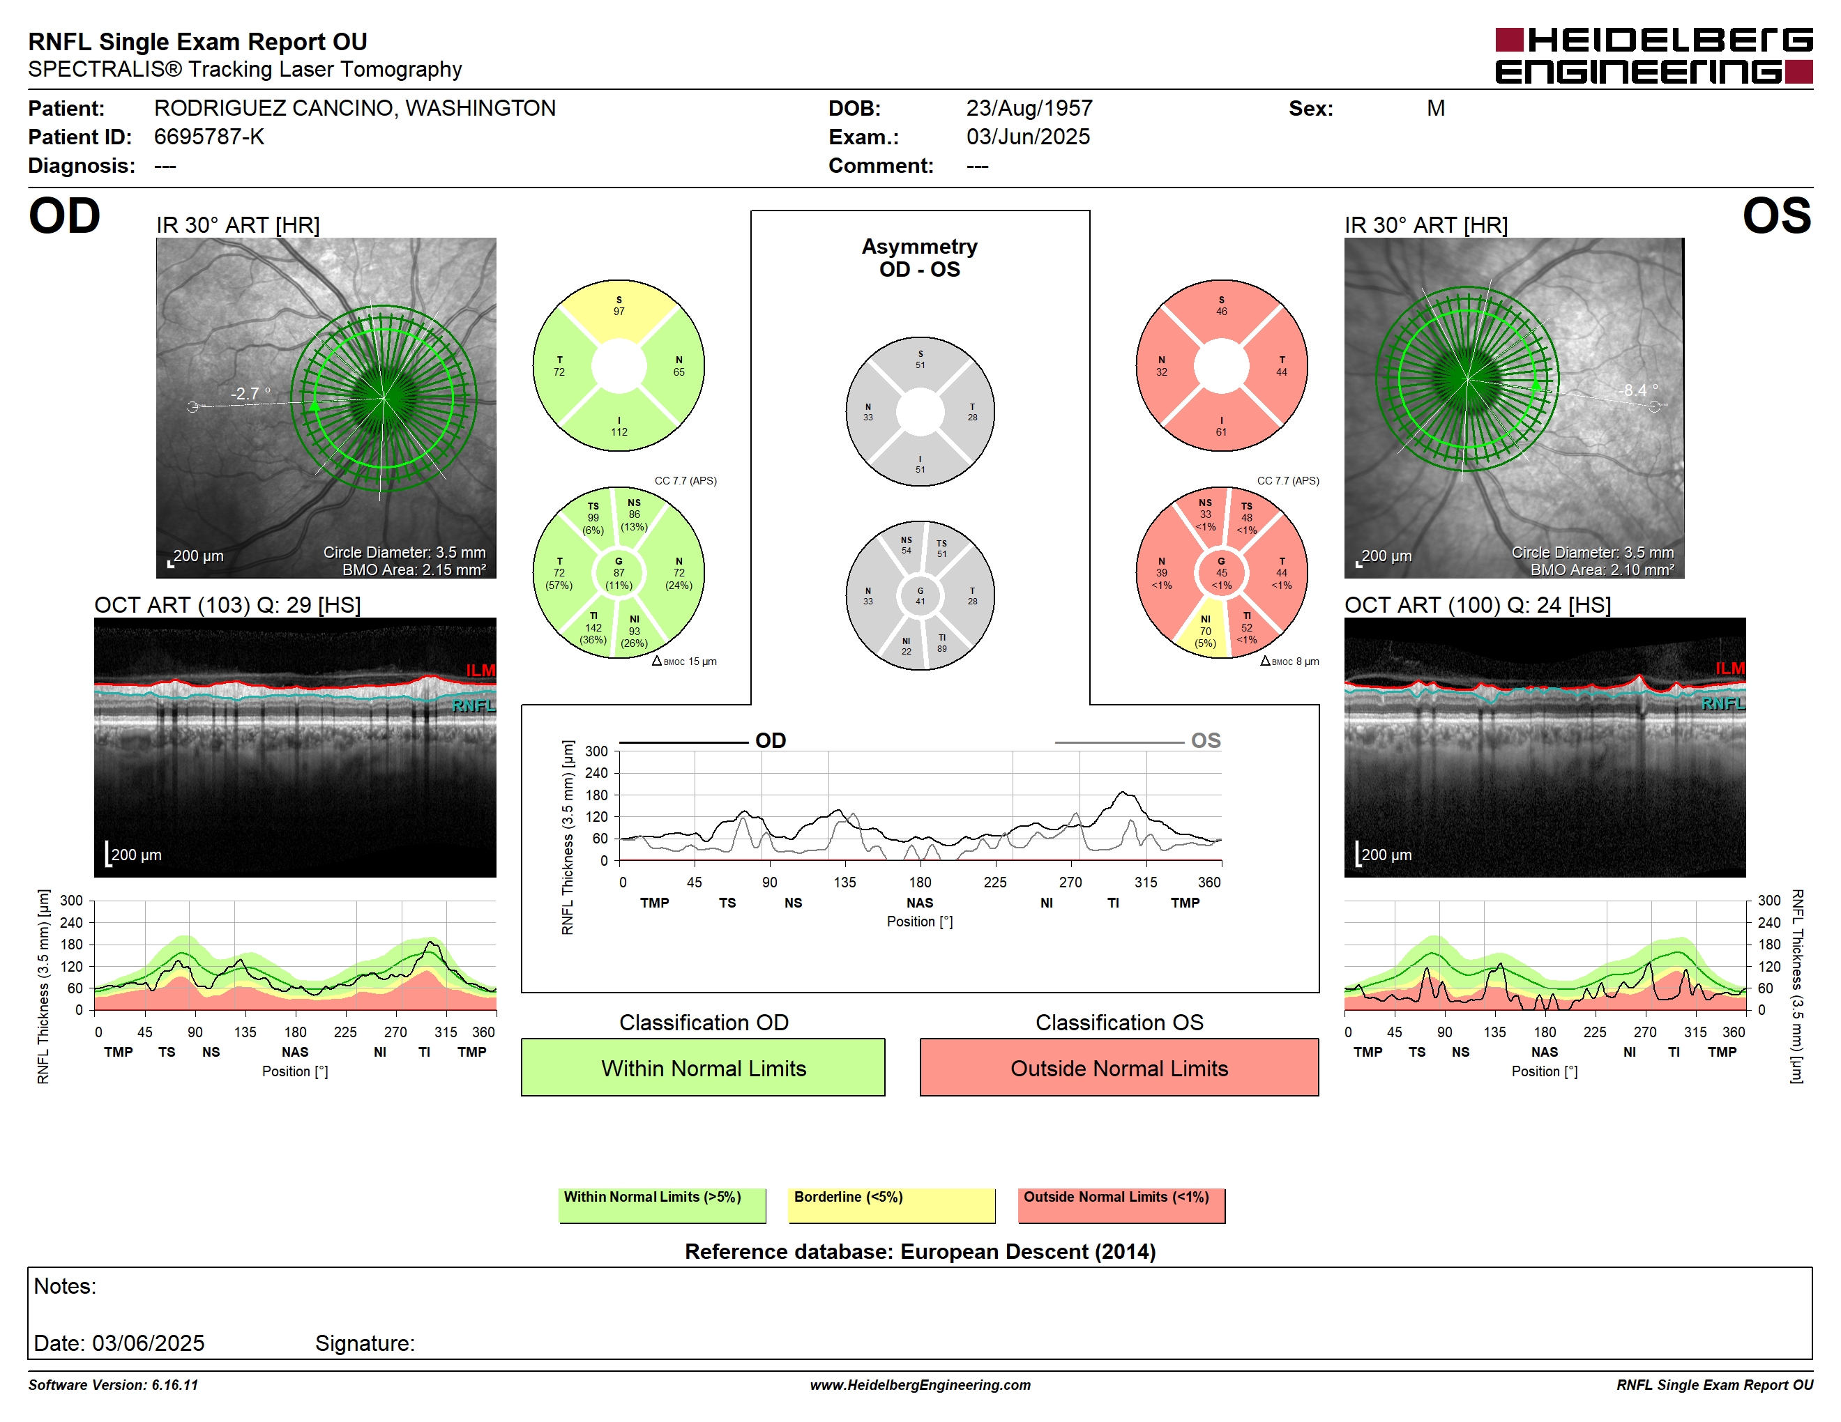This screenshot has width=1841, height=1422.
Task: Click the Asymmetry OD - OS heading
Action: pos(920,258)
